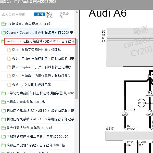
Task: Expand folder icon of 出租车
Action: [x=4, y=102]
